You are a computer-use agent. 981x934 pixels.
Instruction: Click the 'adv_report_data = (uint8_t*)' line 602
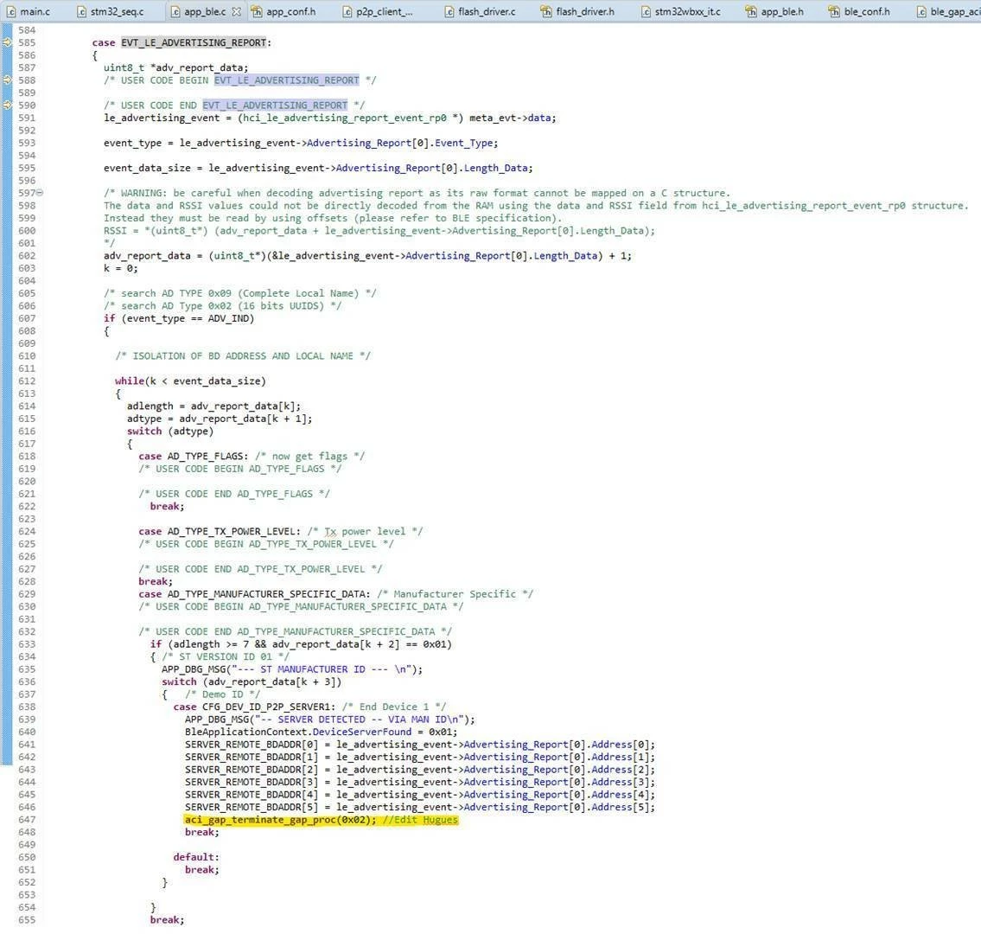tap(368, 255)
